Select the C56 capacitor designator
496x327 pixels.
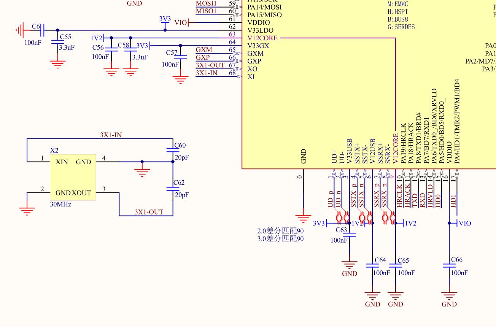tap(98, 48)
